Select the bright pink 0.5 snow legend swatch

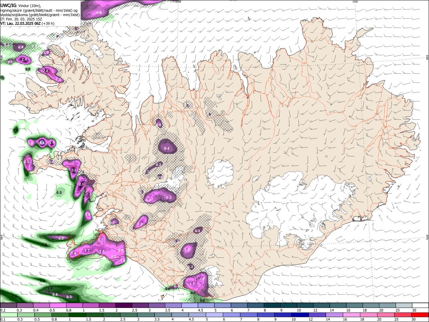(x=58, y=306)
